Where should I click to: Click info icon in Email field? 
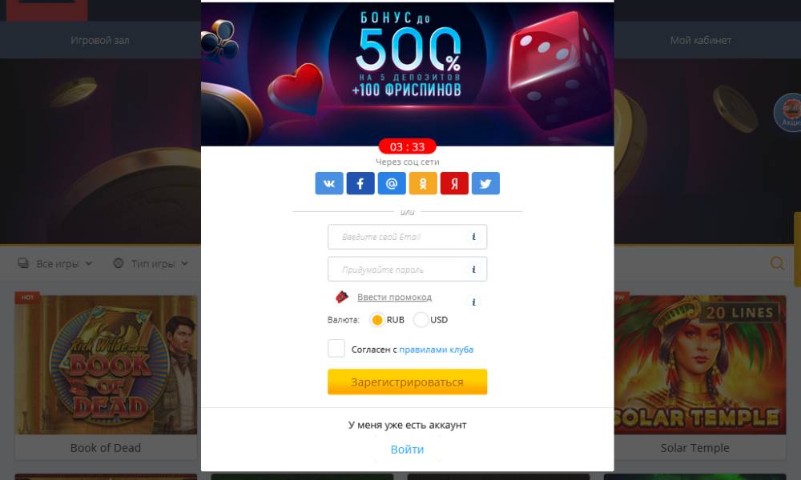pos(473,237)
